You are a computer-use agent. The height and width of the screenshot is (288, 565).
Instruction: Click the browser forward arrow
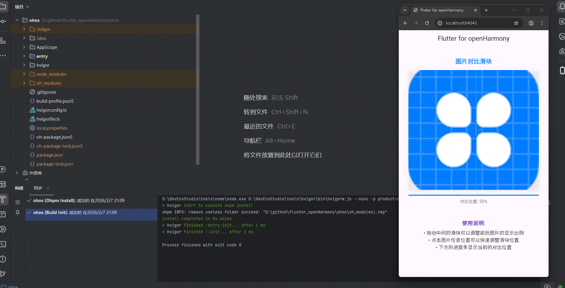tap(416, 23)
